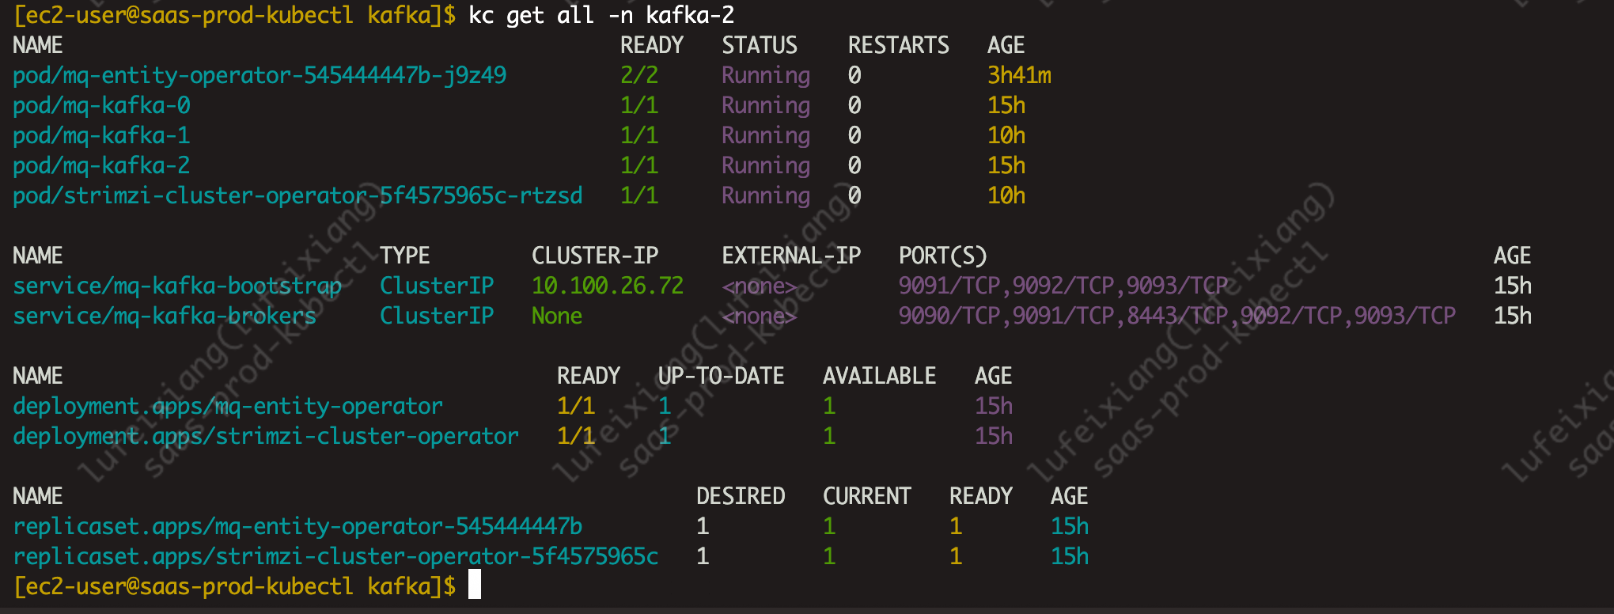
Task: Click <none> external IP of brokers service
Action: point(760,316)
